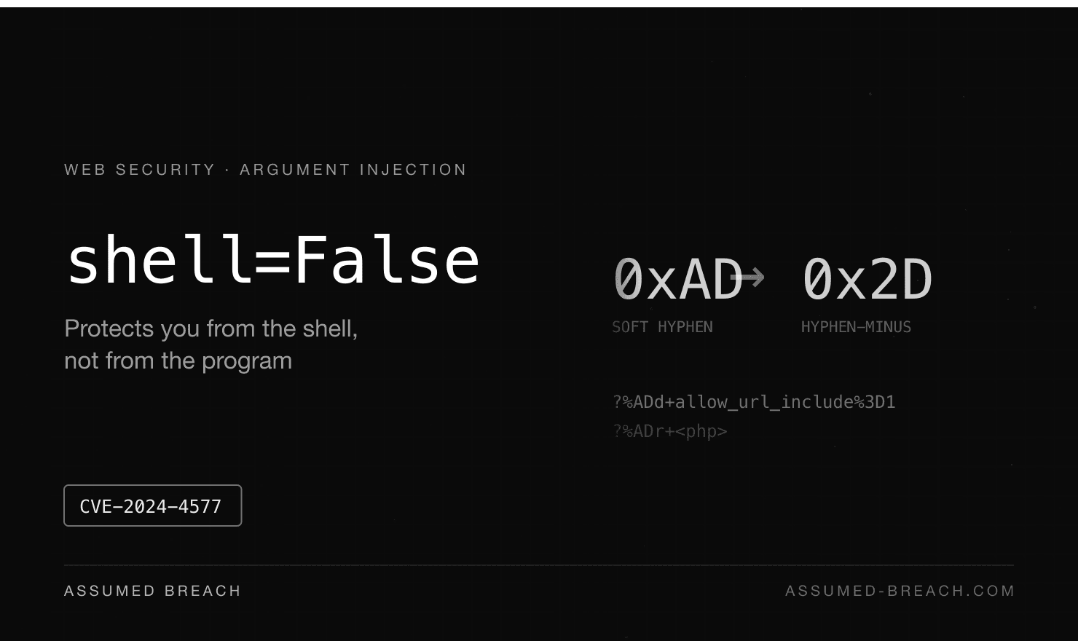The image size is (1078, 641).
Task: Click the WEB SECURITY category label
Action: tap(140, 170)
